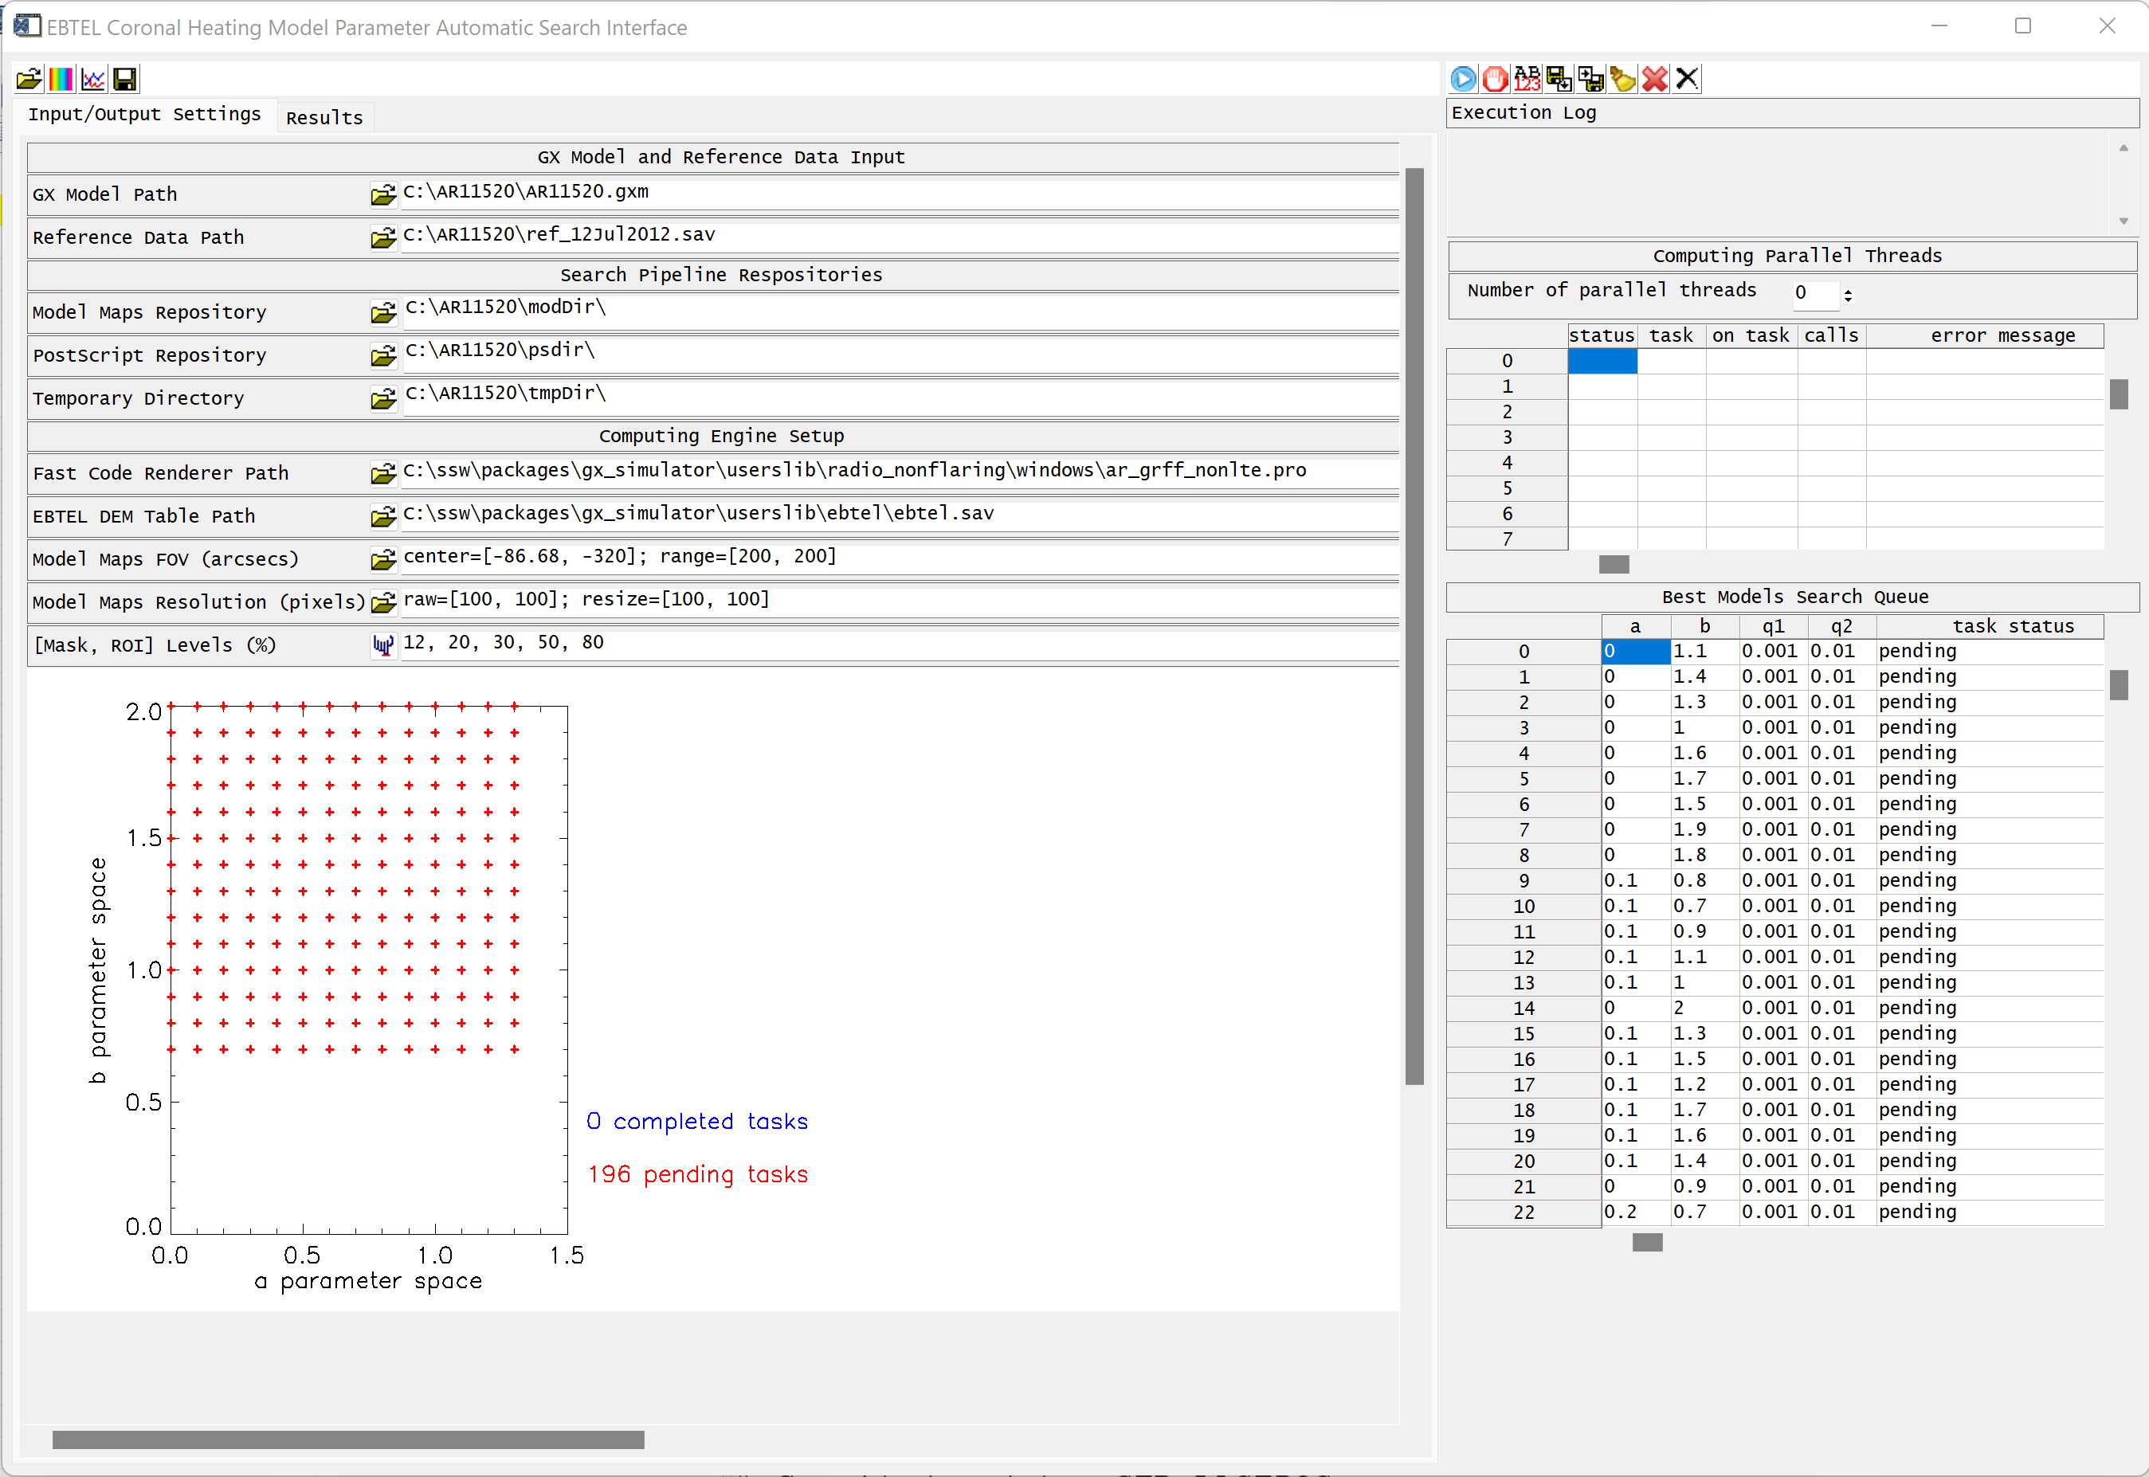
Task: Edit the EBTEL DEM Table Path field
Action: [x=900, y=514]
